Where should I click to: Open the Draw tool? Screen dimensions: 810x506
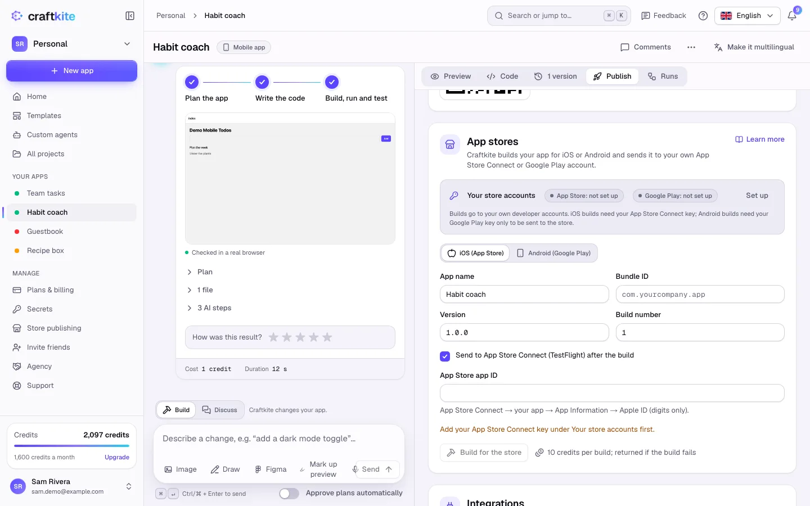(x=225, y=469)
